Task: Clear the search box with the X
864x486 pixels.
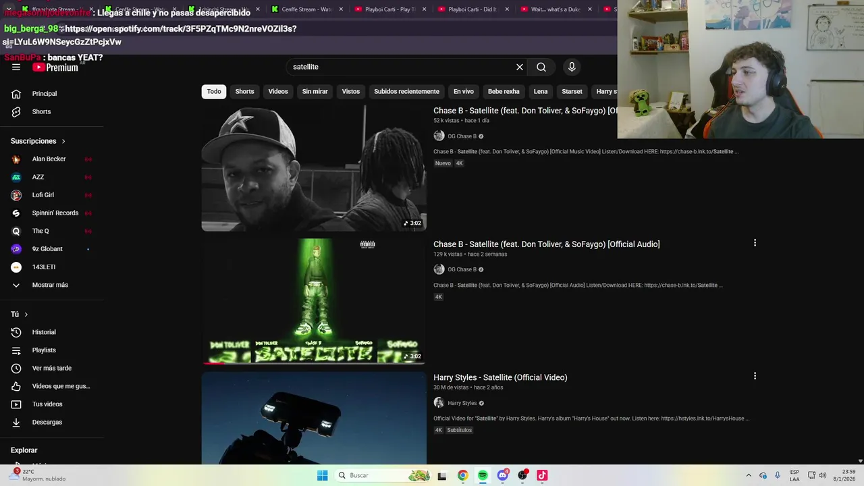Action: (520, 67)
